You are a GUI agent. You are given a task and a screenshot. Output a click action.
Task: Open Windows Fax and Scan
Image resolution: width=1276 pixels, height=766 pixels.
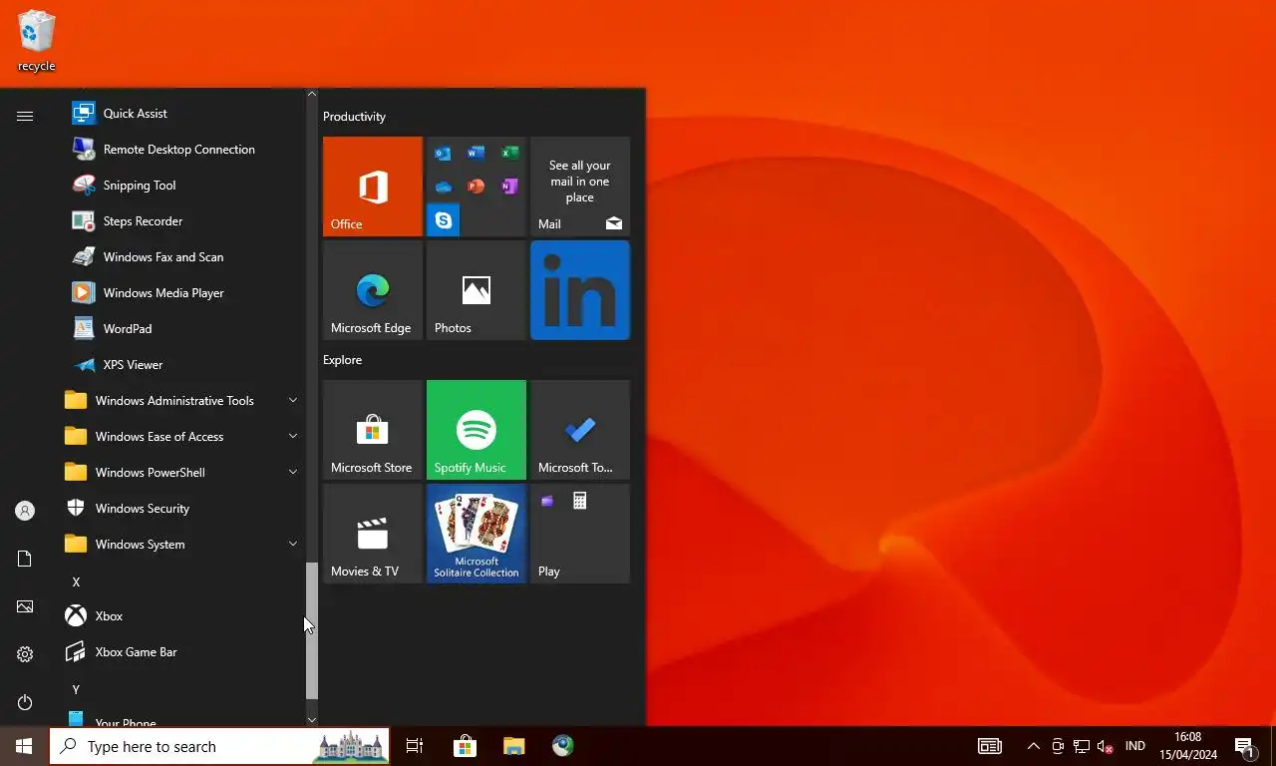click(x=183, y=257)
